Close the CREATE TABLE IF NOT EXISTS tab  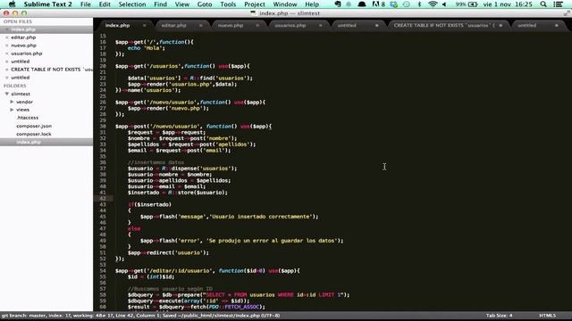click(x=500, y=26)
